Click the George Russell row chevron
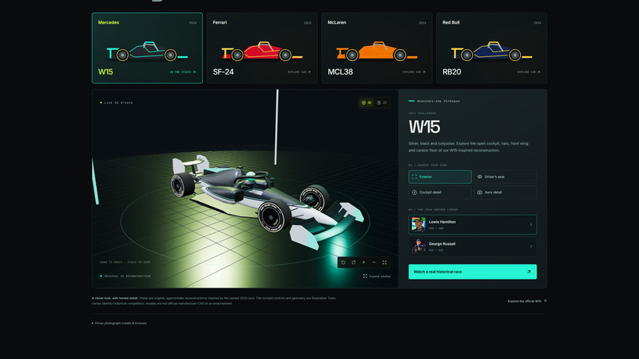The width and height of the screenshot is (639, 359). click(x=530, y=246)
